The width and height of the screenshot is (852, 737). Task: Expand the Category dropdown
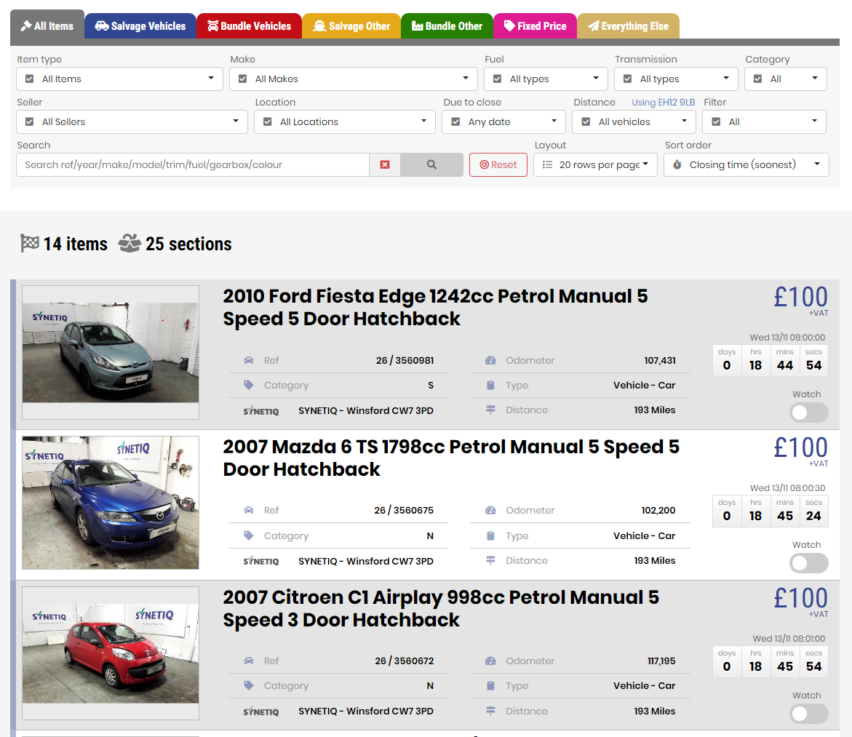point(786,79)
